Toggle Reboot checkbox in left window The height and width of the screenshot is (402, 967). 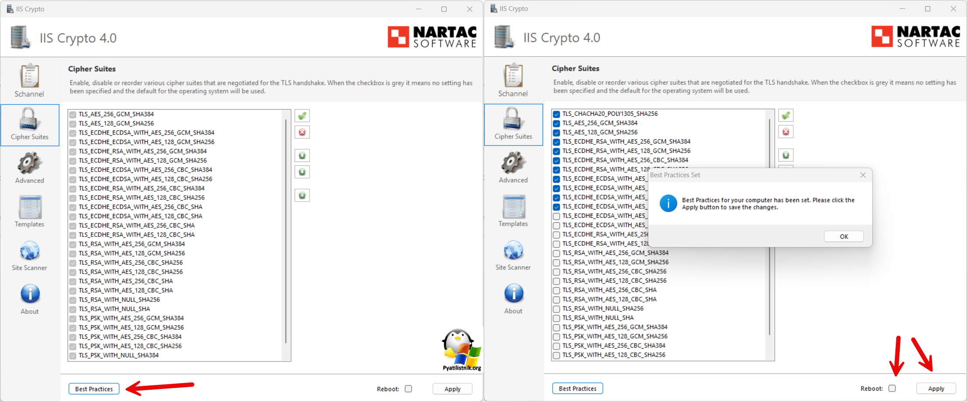(409, 389)
